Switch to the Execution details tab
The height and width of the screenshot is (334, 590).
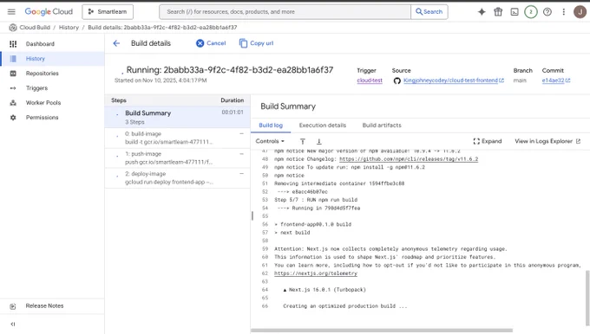point(323,125)
